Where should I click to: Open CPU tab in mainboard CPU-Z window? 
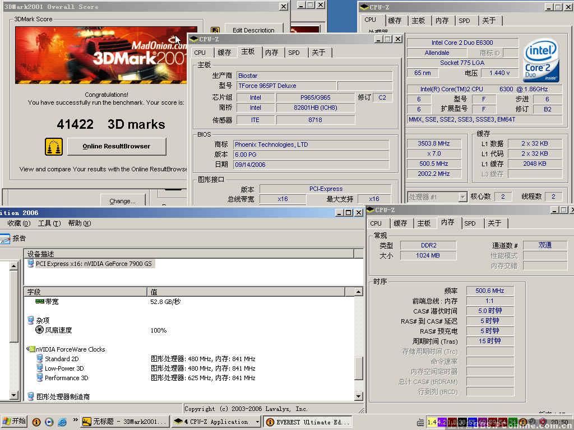click(x=200, y=53)
